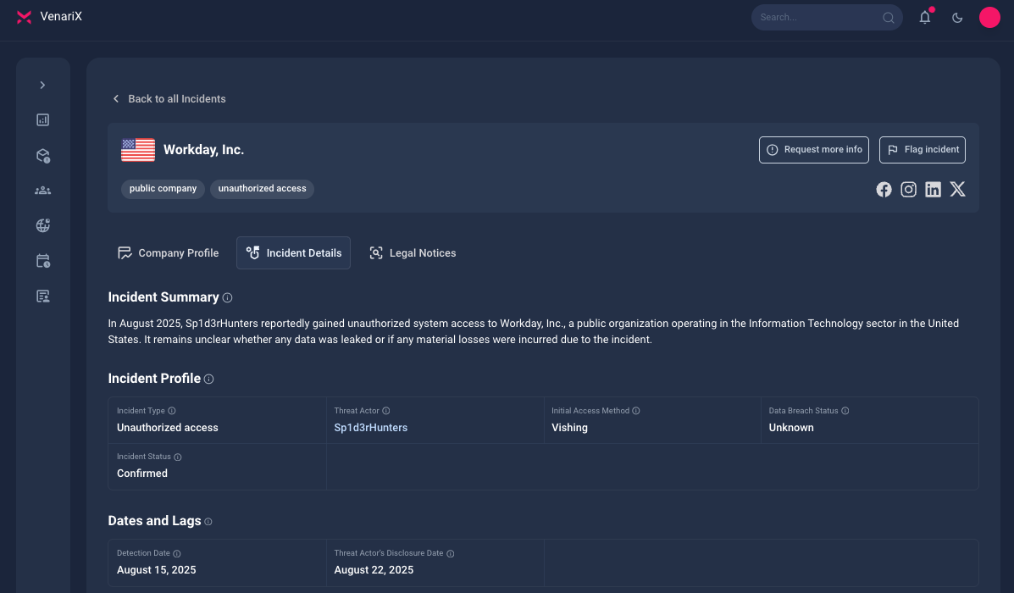Viewport: 1014px width, 593px height.
Task: Switch to the Company Profile tab
Action: pyautogui.click(x=168, y=252)
